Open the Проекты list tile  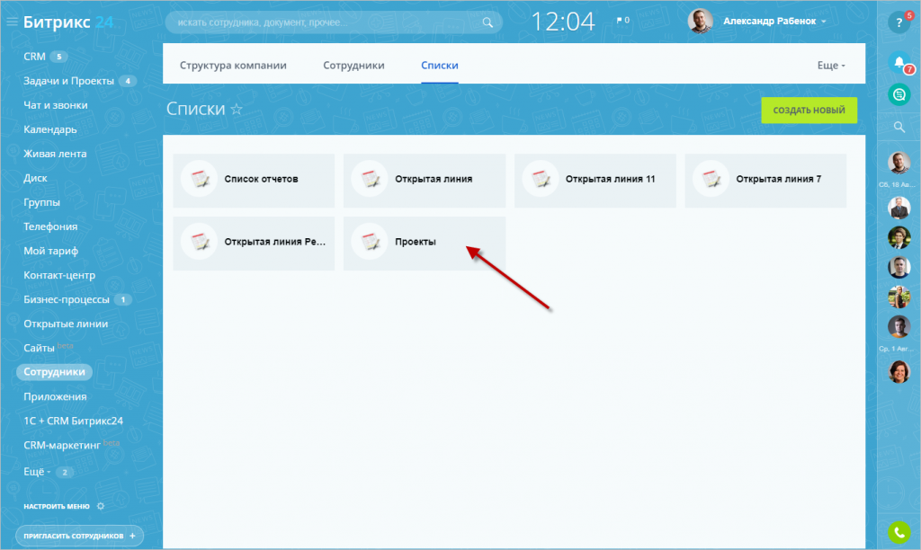click(x=424, y=243)
